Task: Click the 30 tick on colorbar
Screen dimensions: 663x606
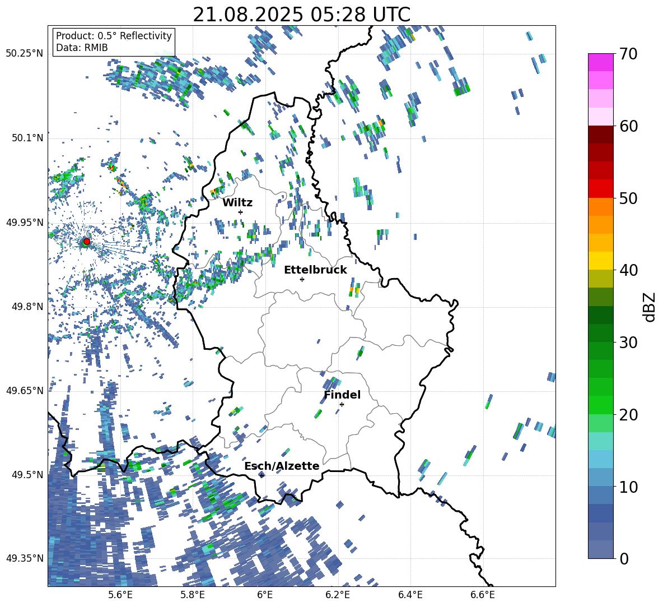Action: pyautogui.click(x=628, y=343)
